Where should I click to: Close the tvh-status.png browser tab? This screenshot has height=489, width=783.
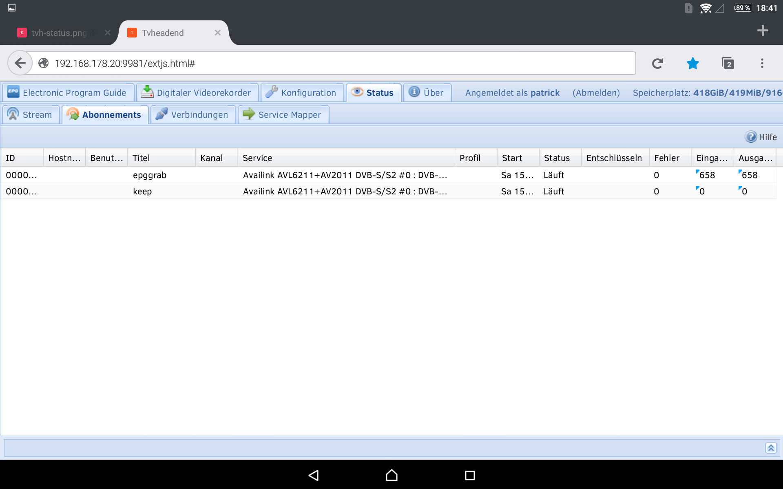[x=108, y=33]
